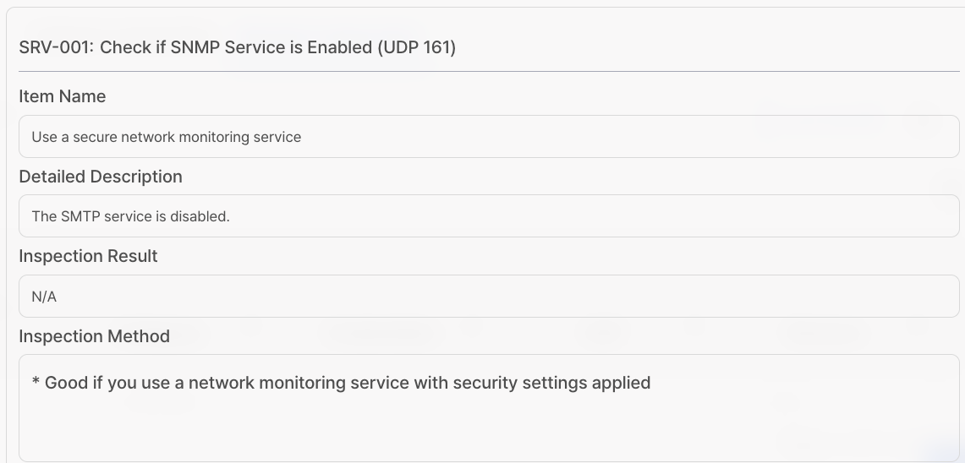Click the word "disabled" in the description
965x463 pixels.
click(x=200, y=216)
